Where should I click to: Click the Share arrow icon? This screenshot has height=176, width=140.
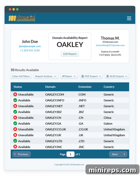pos(63,76)
